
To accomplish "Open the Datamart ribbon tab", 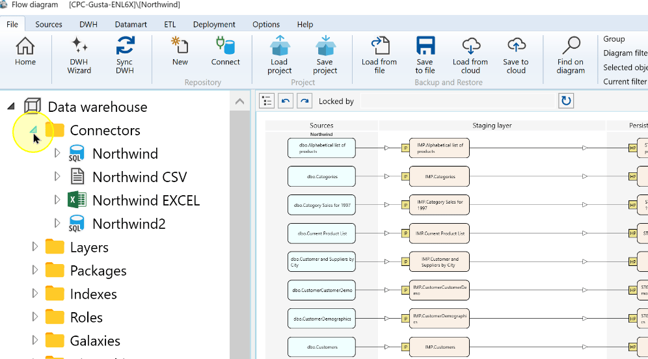I will (131, 24).
